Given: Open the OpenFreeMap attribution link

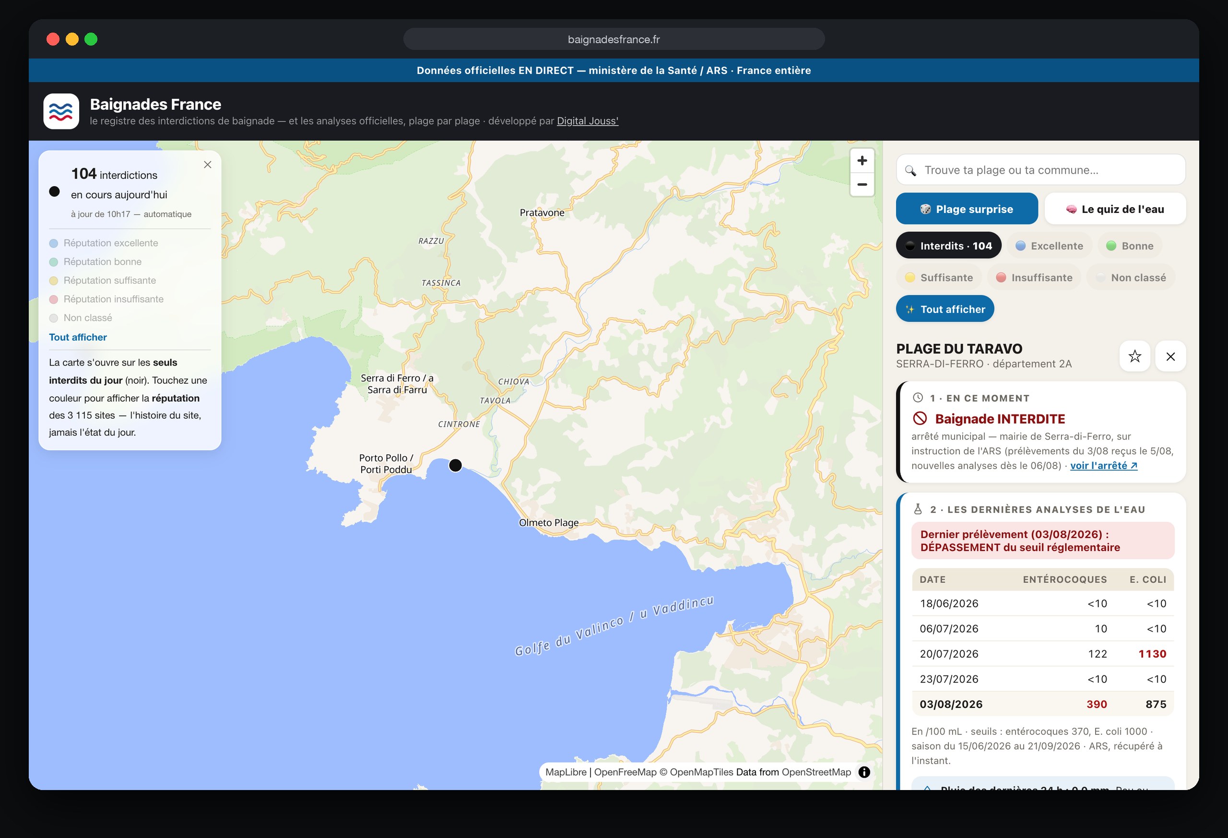Looking at the screenshot, I should (625, 772).
